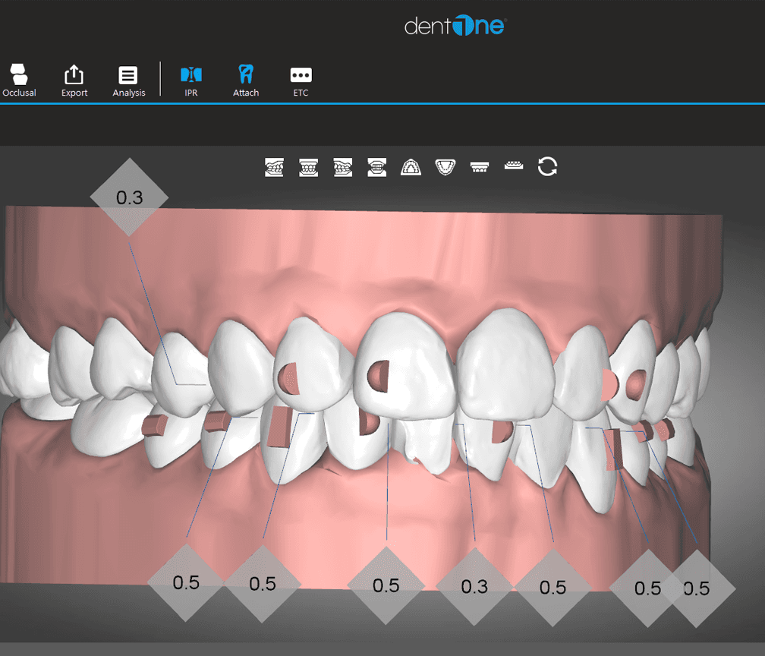Click the 0.3 IPR diamond label at top
The width and height of the screenshot is (765, 656).
pyautogui.click(x=129, y=197)
